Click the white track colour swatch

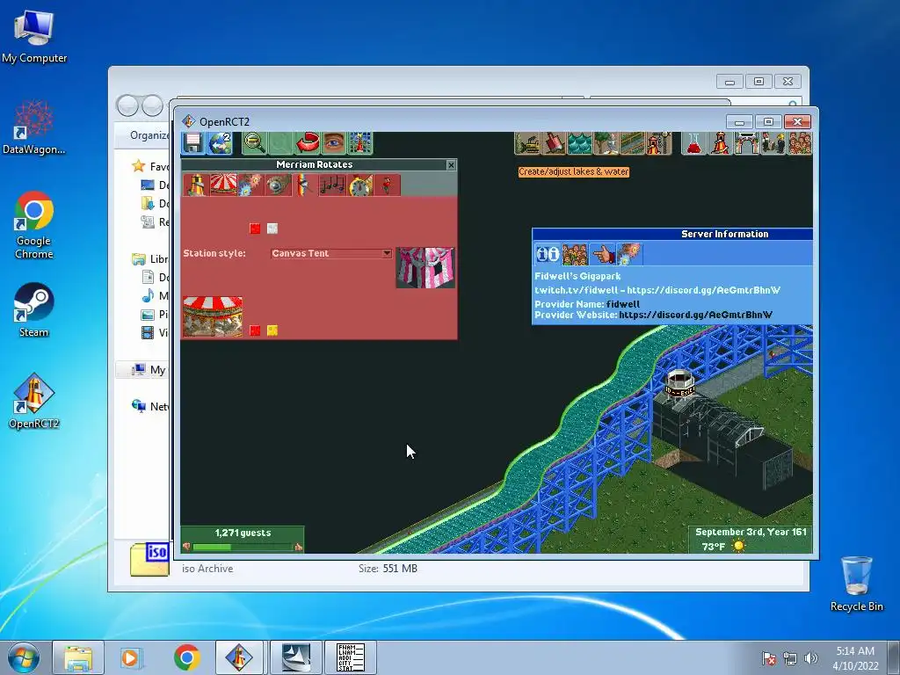(272, 229)
